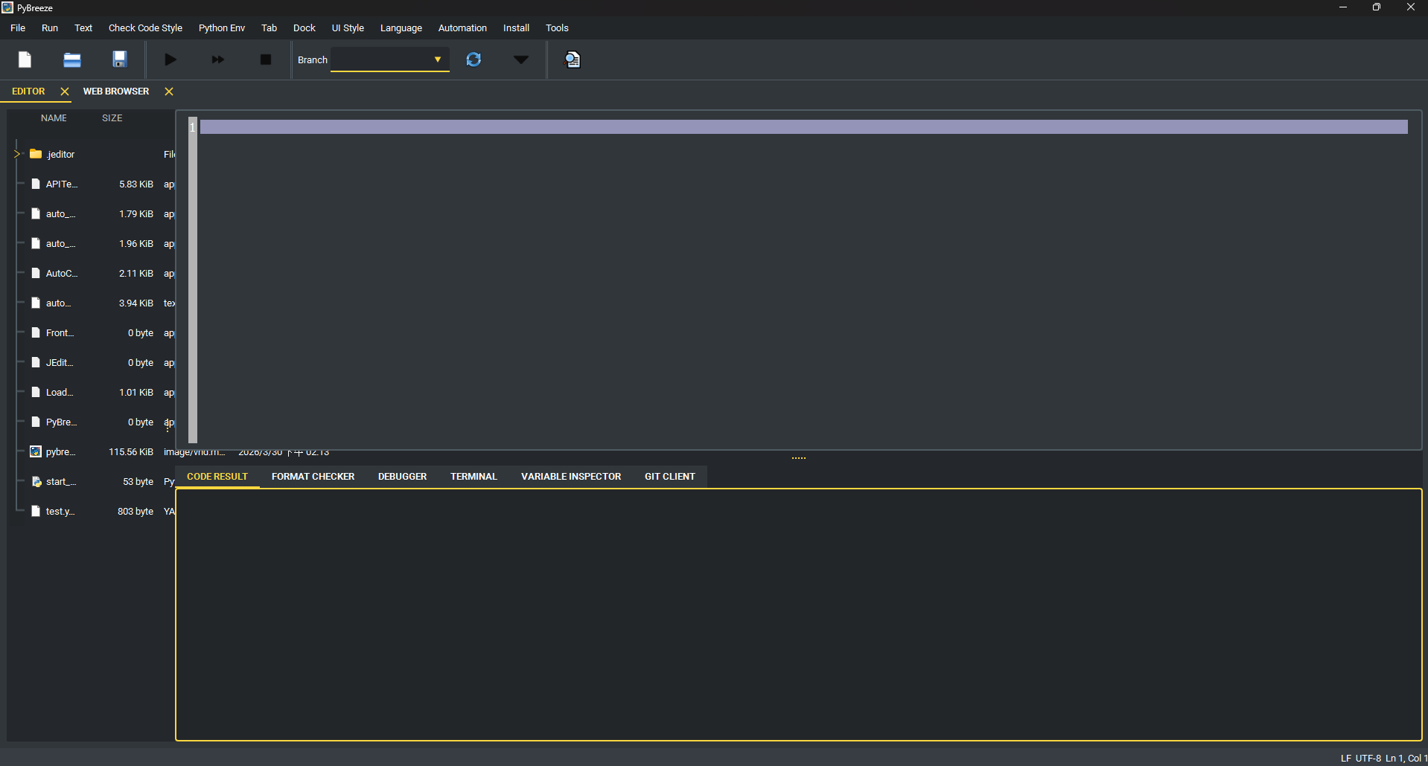This screenshot has height=766, width=1428.
Task: Click the dark down-arrow pull icon
Action: coord(521,59)
